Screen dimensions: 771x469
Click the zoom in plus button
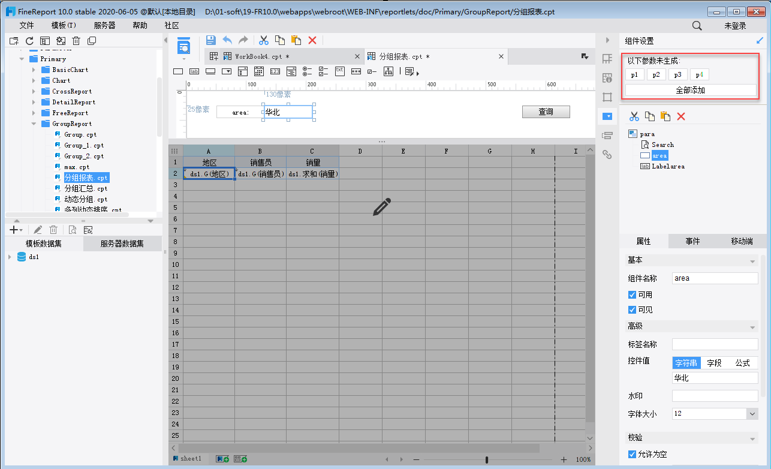tap(564, 459)
